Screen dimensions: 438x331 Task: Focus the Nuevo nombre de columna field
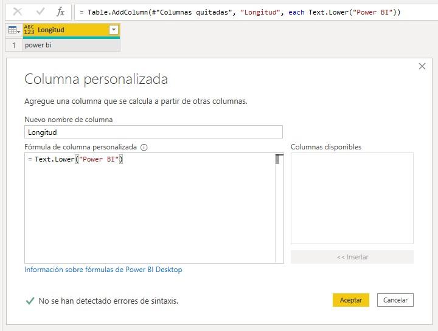pos(153,132)
